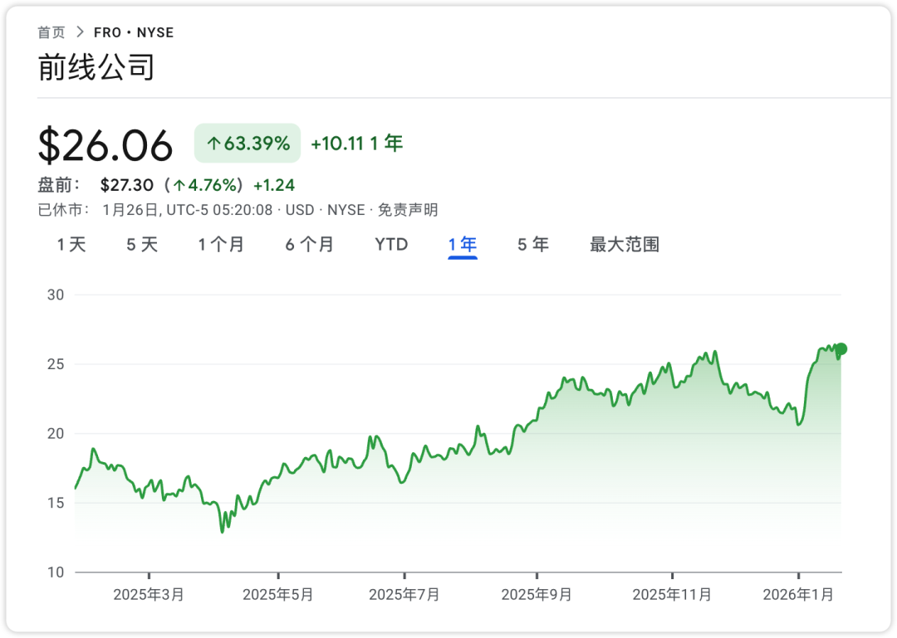Click the $26.06 current price
This screenshot has height=638, width=897.
(x=105, y=145)
